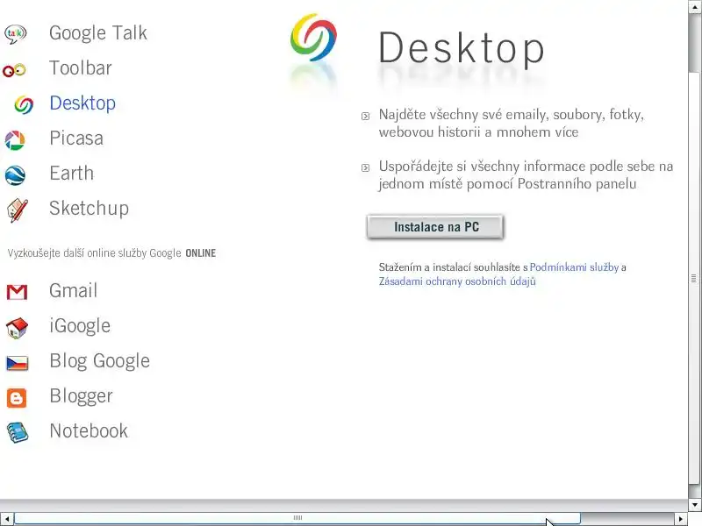This screenshot has width=702, height=526.
Task: Click the orange Blogger icon
Action: coord(17,398)
